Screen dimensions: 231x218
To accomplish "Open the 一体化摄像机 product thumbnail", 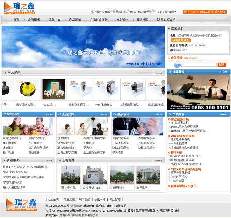I will (x=107, y=89).
